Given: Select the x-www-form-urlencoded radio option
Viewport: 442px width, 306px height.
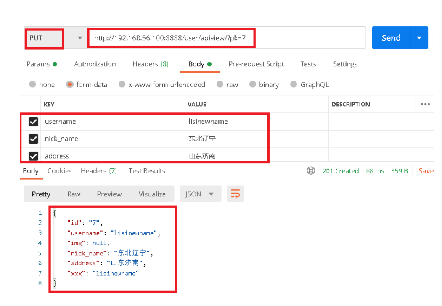Looking at the screenshot, I should (122, 84).
